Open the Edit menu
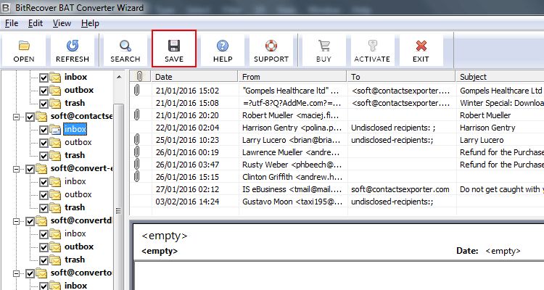The height and width of the screenshot is (290, 544). [x=36, y=23]
